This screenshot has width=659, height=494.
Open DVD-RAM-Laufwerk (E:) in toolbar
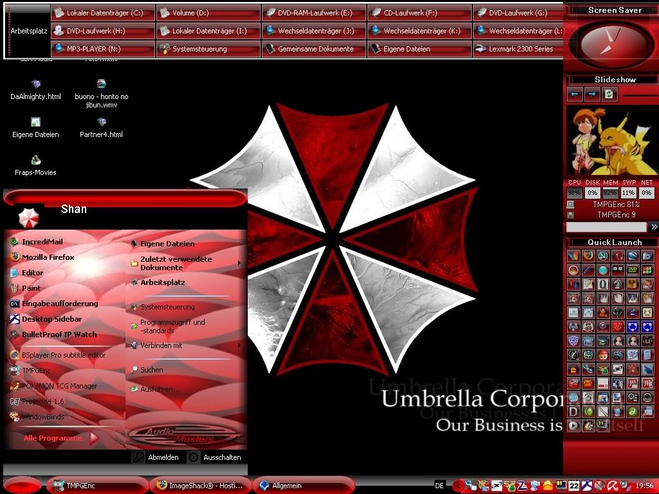pos(314,13)
